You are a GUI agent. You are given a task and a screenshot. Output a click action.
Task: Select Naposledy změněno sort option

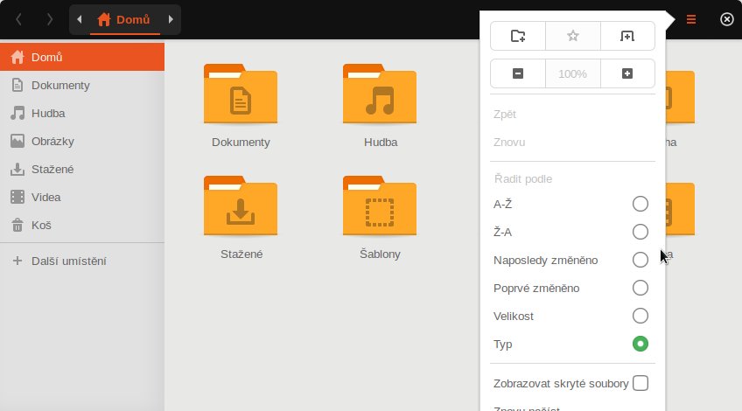[x=570, y=260]
